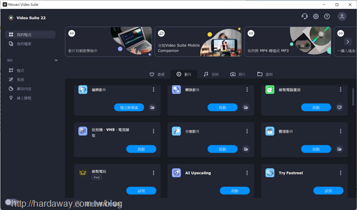
Task: Open more options for 觀看影片 card
Action: click(x=341, y=131)
